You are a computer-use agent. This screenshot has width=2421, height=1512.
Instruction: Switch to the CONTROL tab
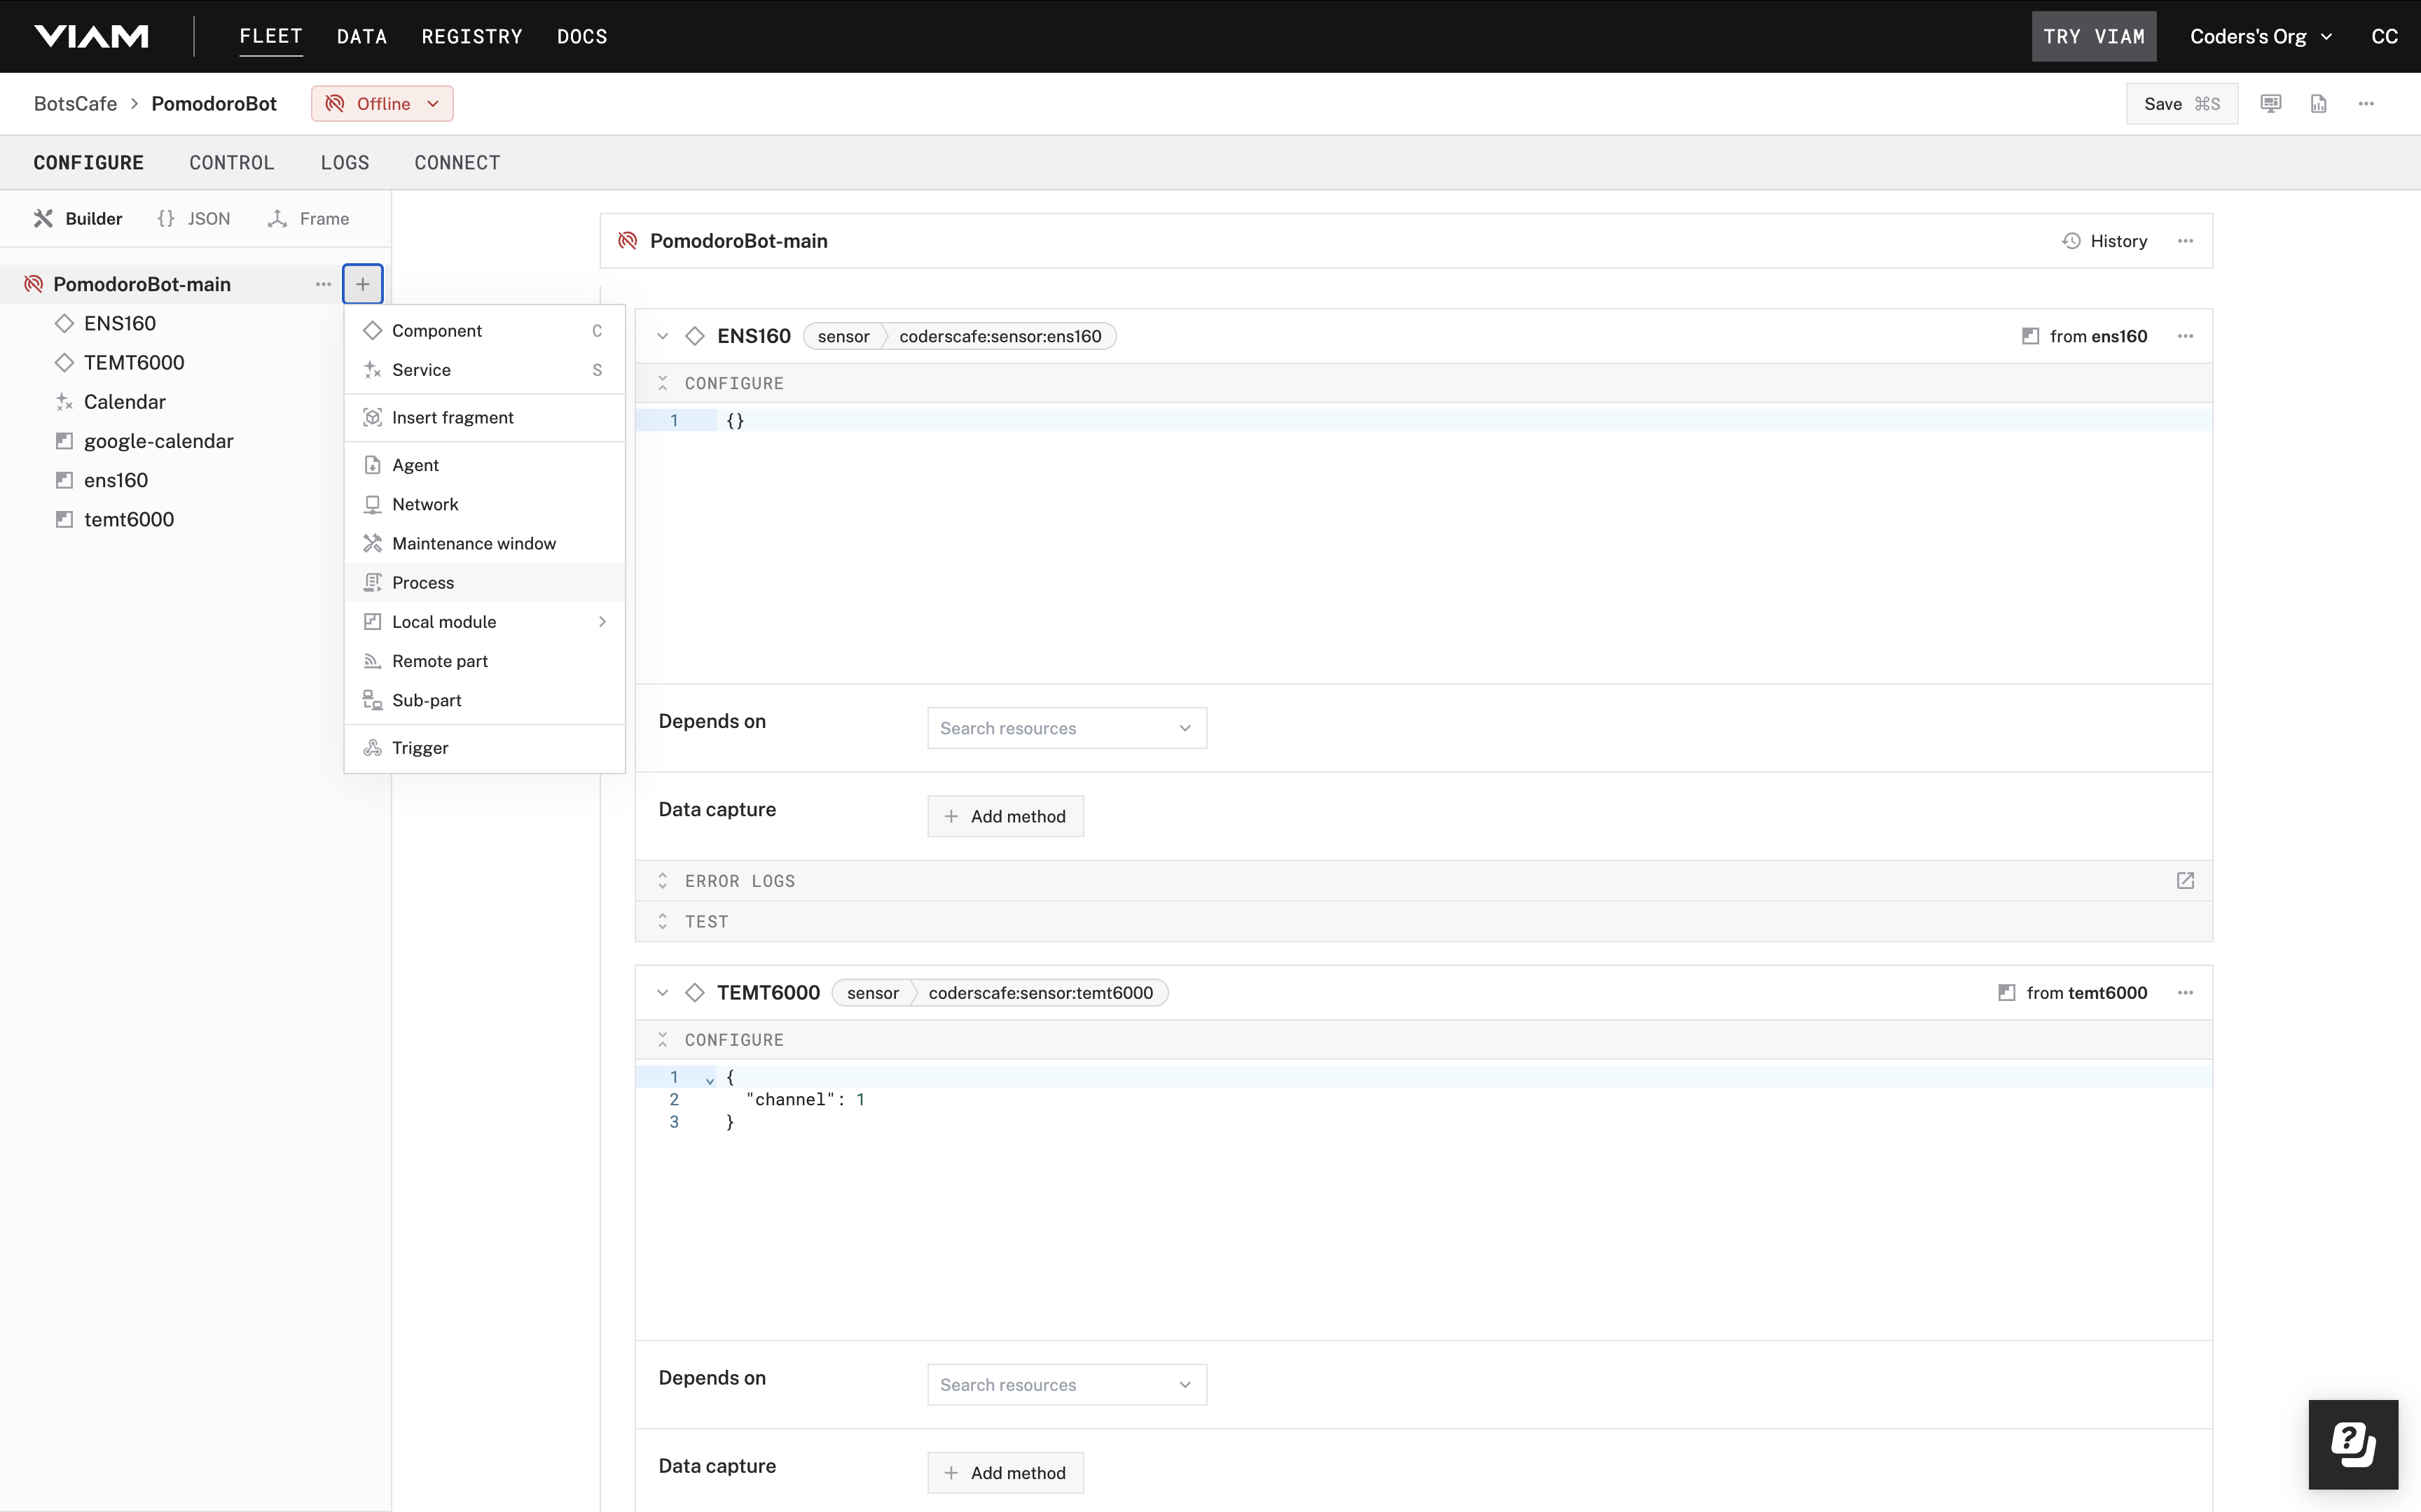click(232, 162)
